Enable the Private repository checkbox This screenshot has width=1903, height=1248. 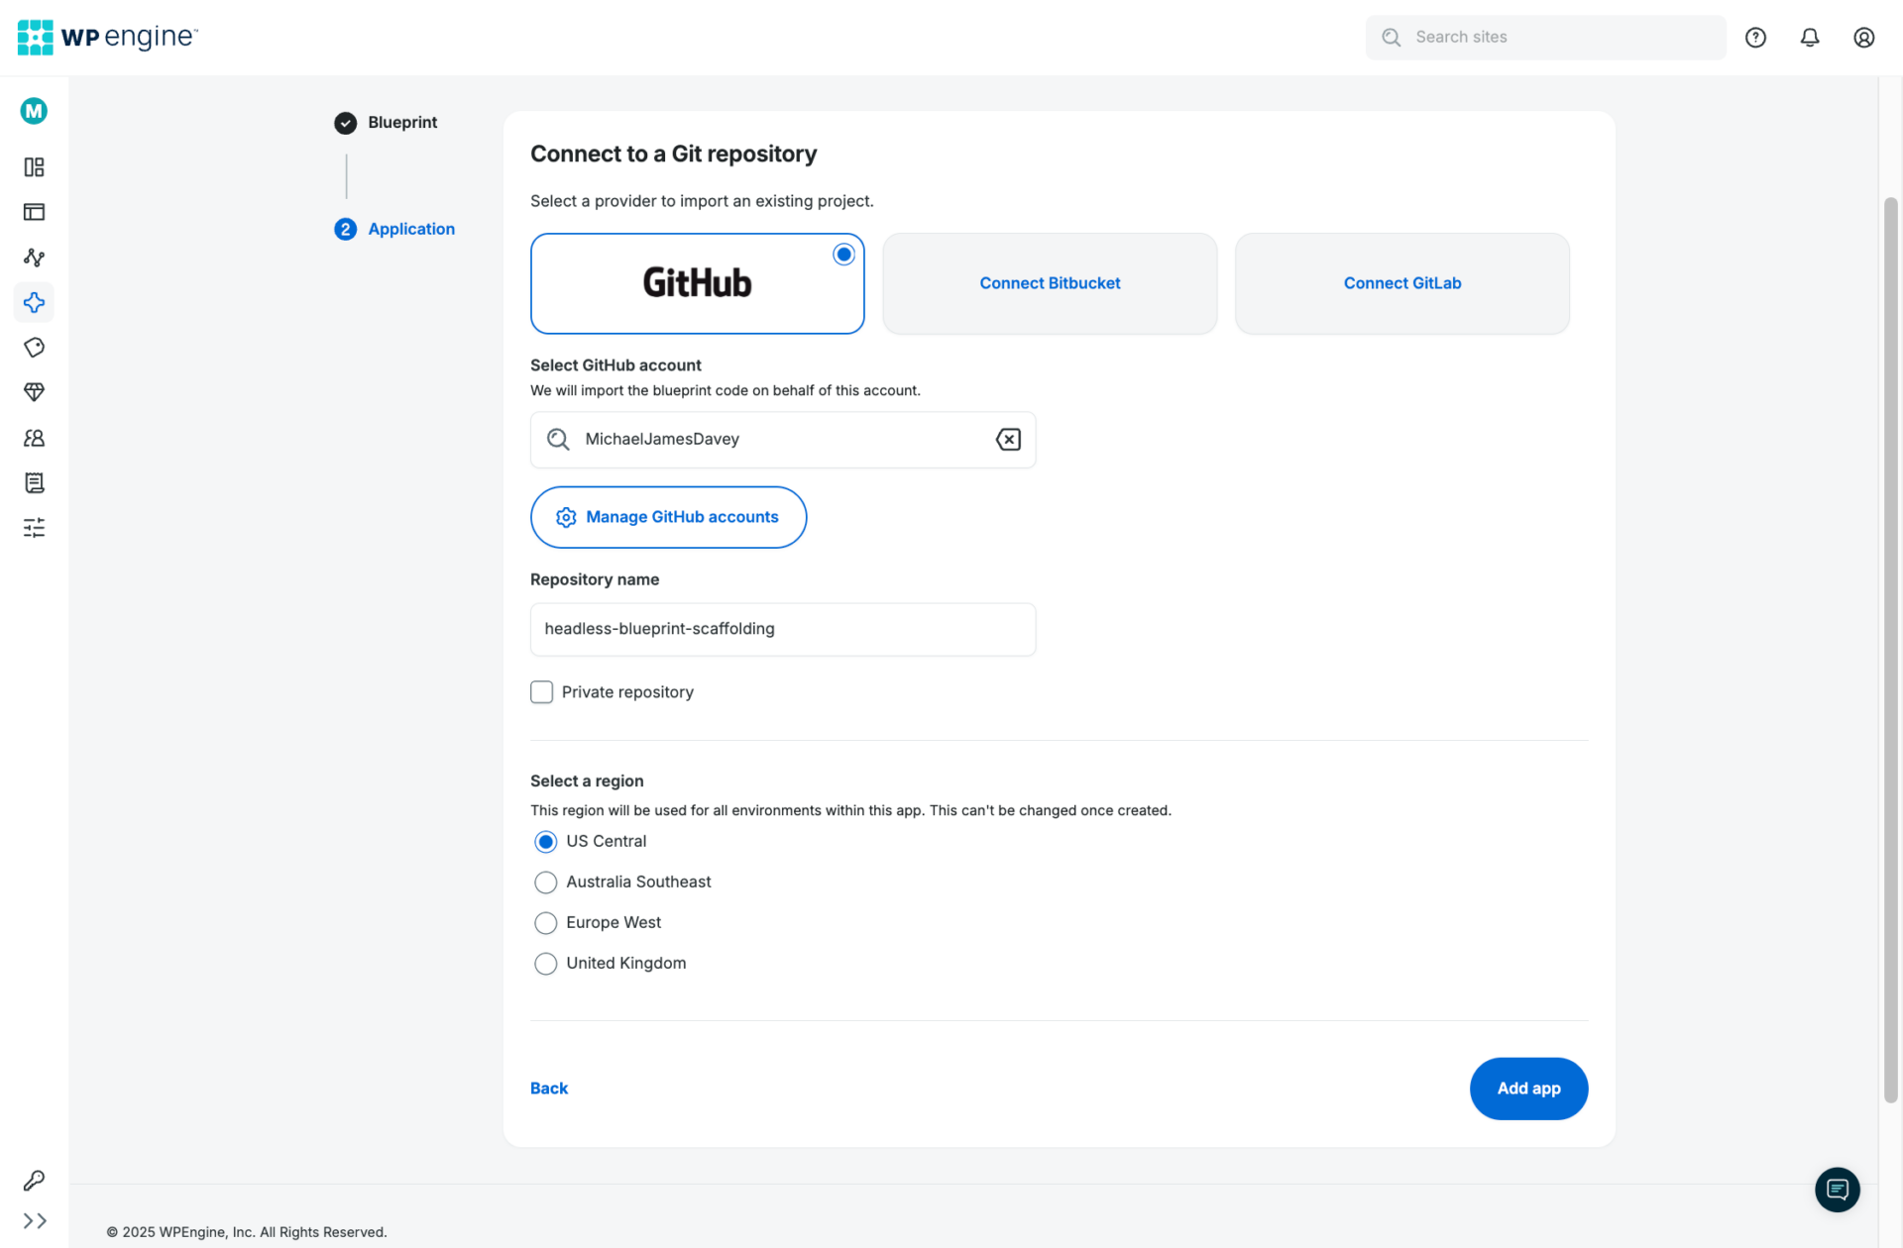542,691
